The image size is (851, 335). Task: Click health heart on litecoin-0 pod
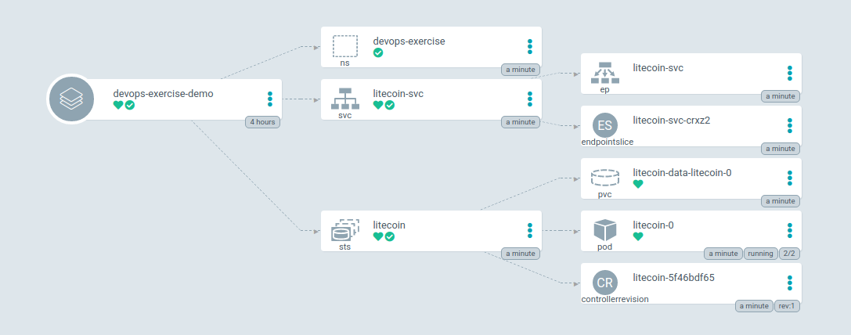click(638, 236)
